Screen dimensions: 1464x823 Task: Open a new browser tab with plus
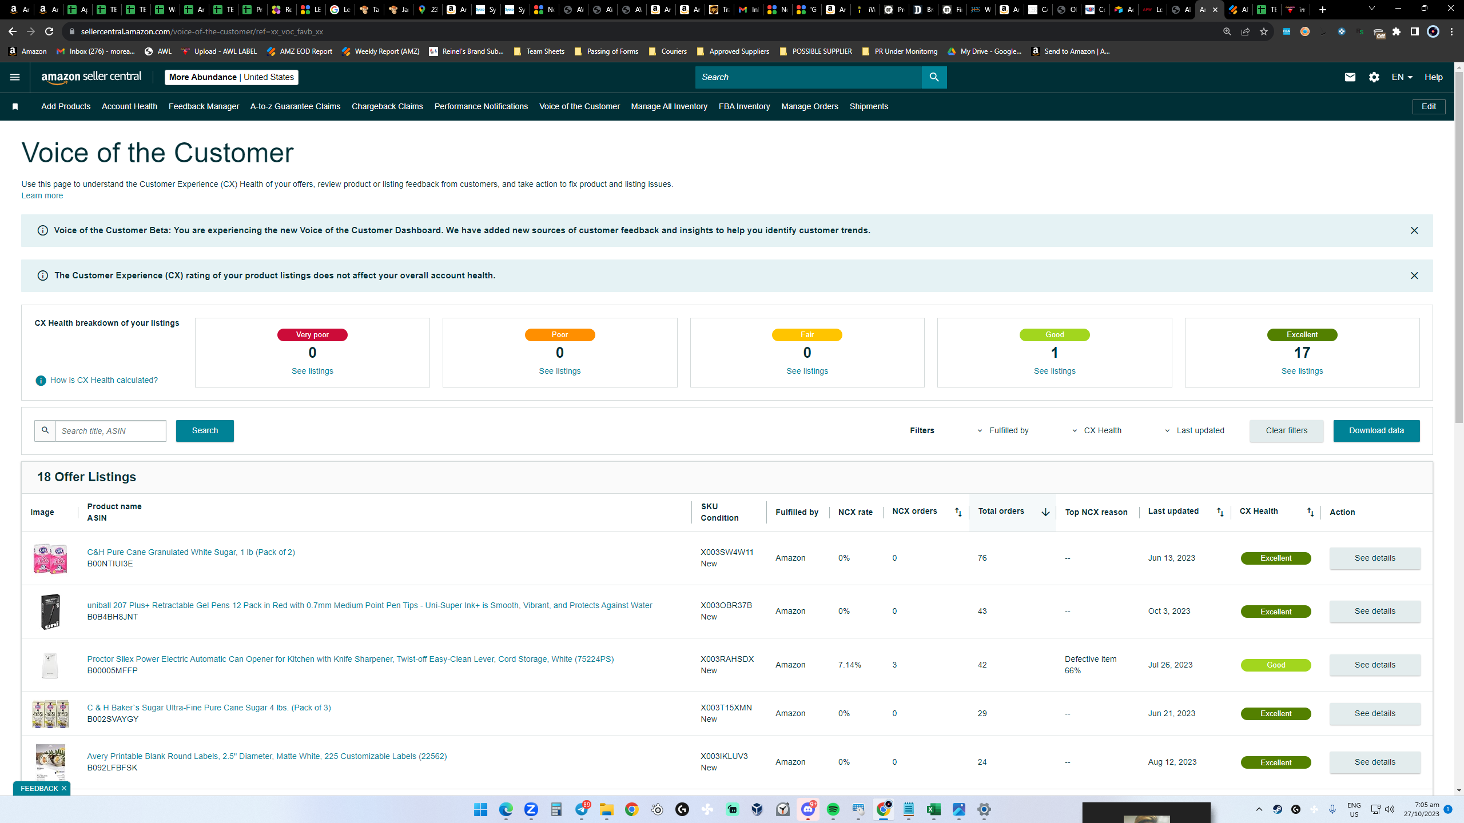point(1323,10)
